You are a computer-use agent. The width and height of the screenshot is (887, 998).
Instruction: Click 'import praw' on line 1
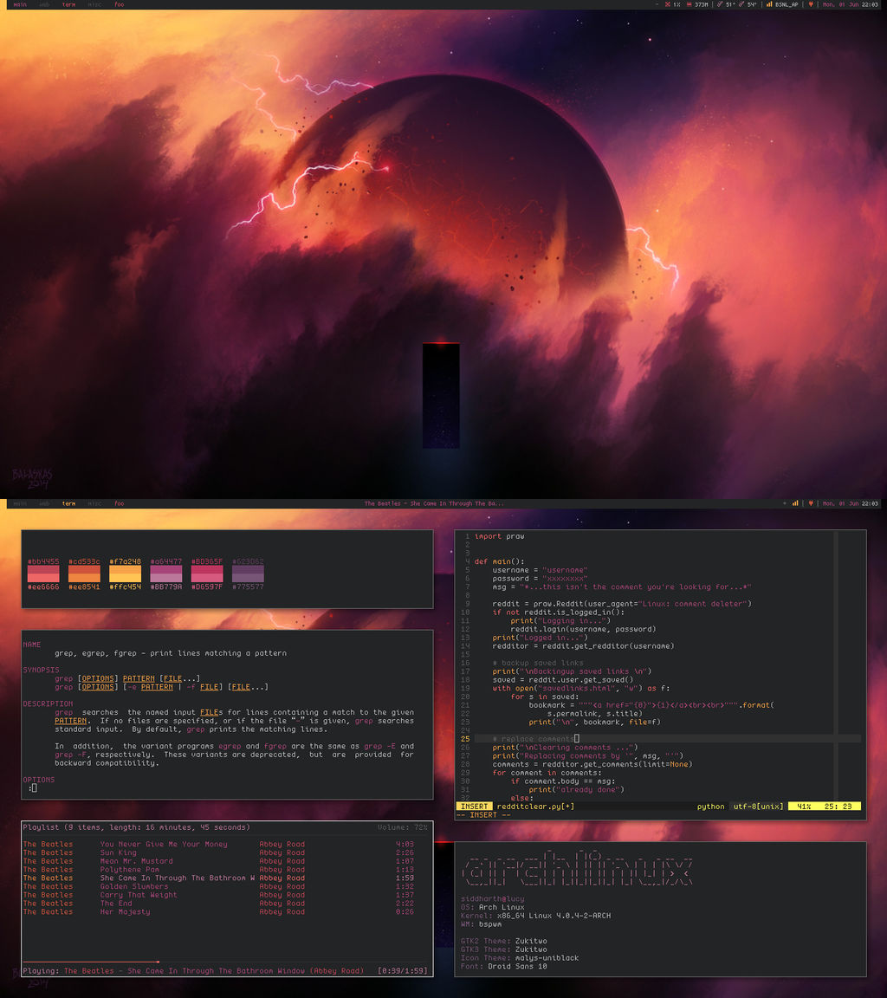499,536
